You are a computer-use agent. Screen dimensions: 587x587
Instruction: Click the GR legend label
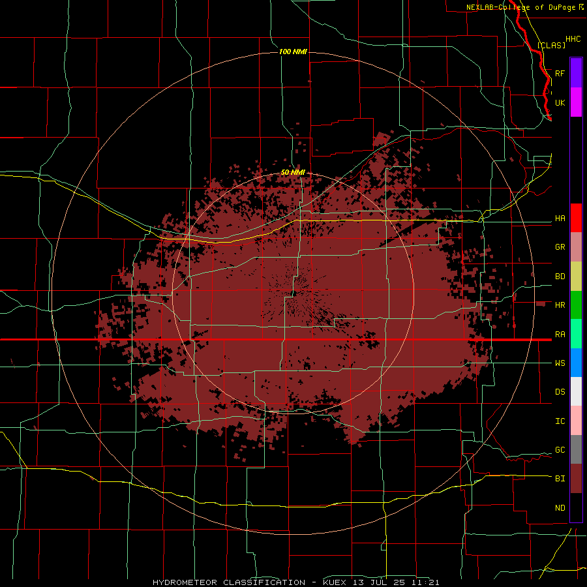[x=560, y=247]
